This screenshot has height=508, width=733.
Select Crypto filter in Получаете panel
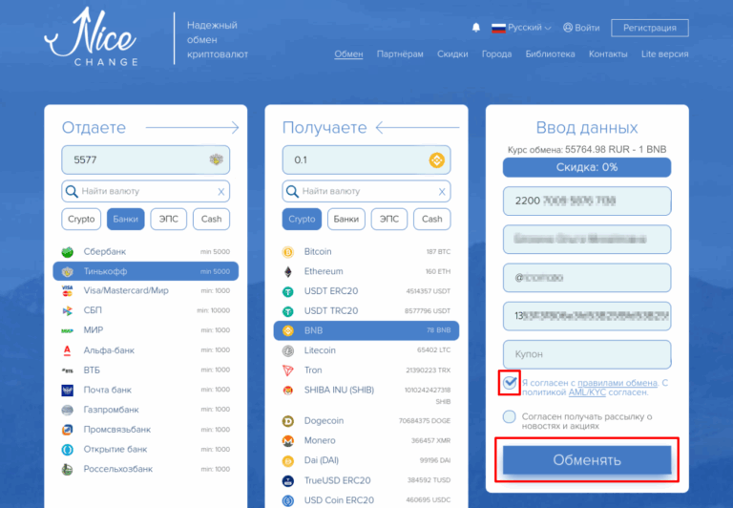302,219
